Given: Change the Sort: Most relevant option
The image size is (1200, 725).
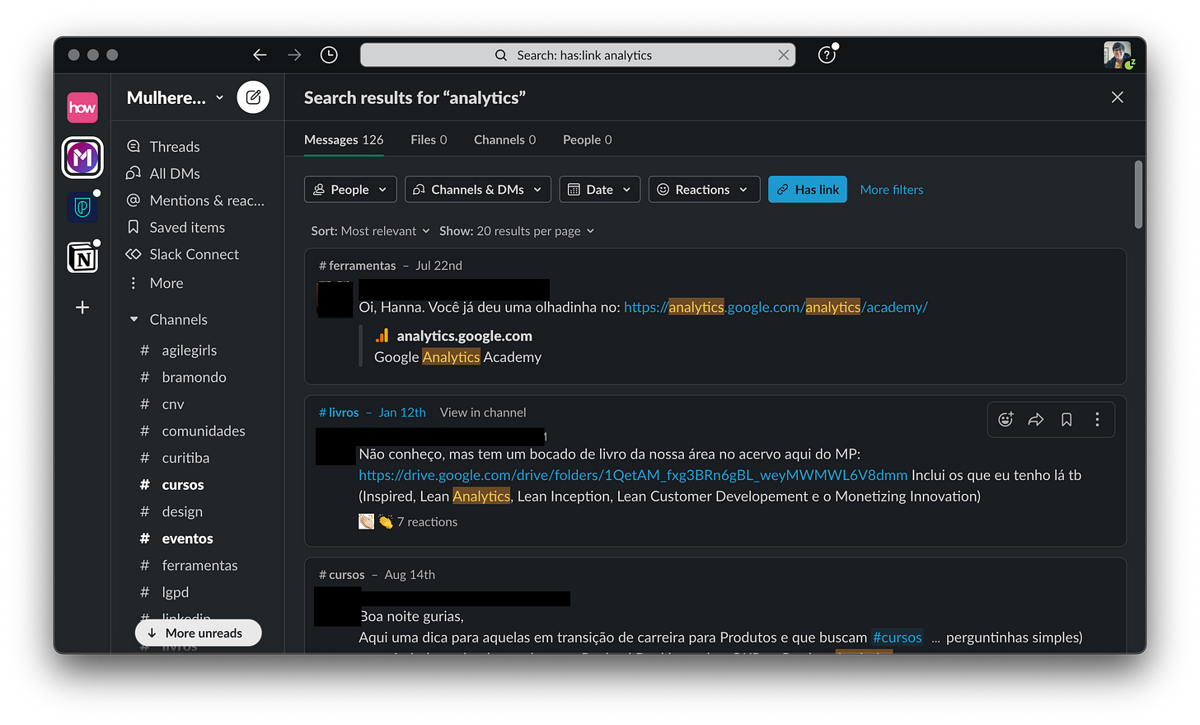Looking at the screenshot, I should click(x=370, y=231).
